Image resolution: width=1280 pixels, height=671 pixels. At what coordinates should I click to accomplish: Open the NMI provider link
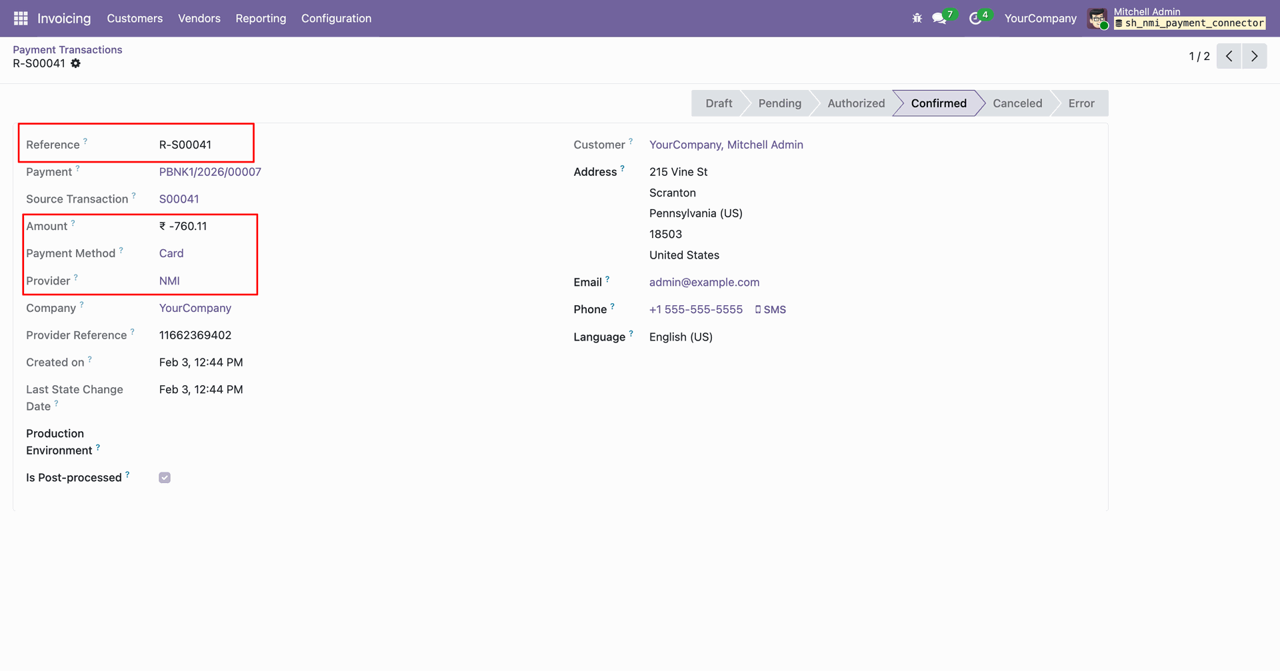[169, 281]
